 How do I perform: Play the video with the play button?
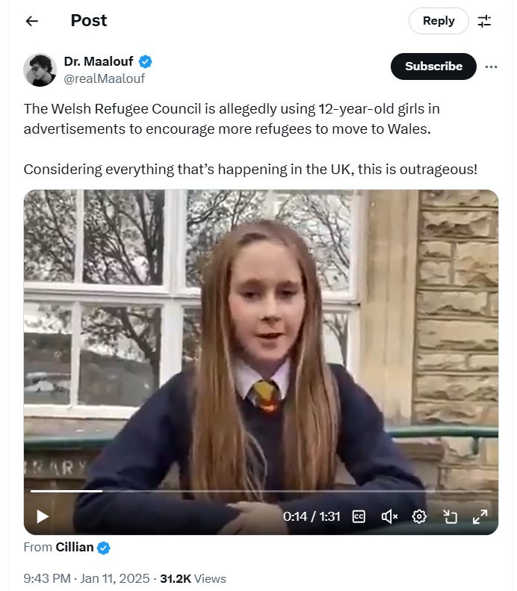point(43,516)
